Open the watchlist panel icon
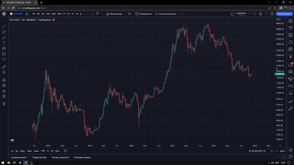This screenshot has height=165, width=294. point(290,21)
